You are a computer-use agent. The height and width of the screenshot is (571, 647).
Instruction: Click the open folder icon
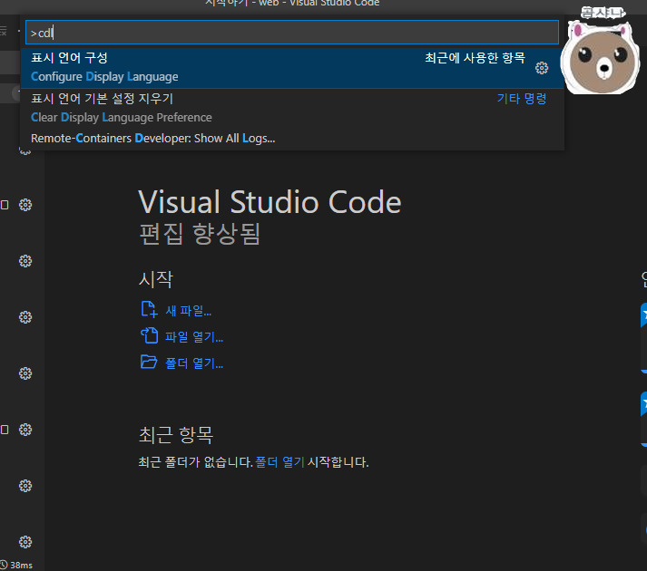point(149,362)
